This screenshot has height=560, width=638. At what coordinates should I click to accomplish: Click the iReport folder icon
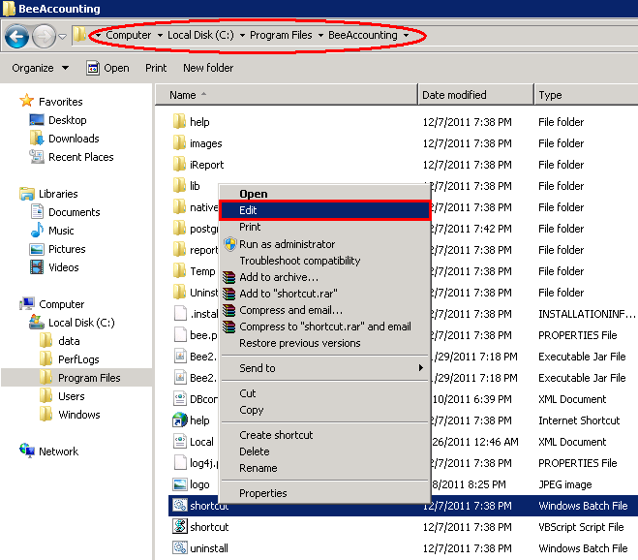point(179,164)
